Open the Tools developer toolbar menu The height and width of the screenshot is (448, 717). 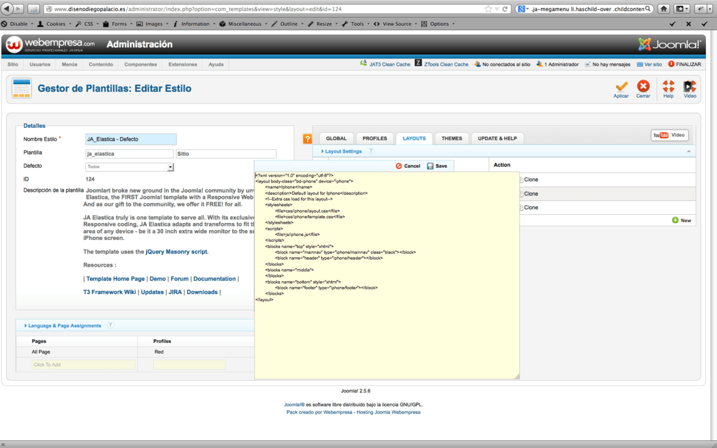pos(355,23)
